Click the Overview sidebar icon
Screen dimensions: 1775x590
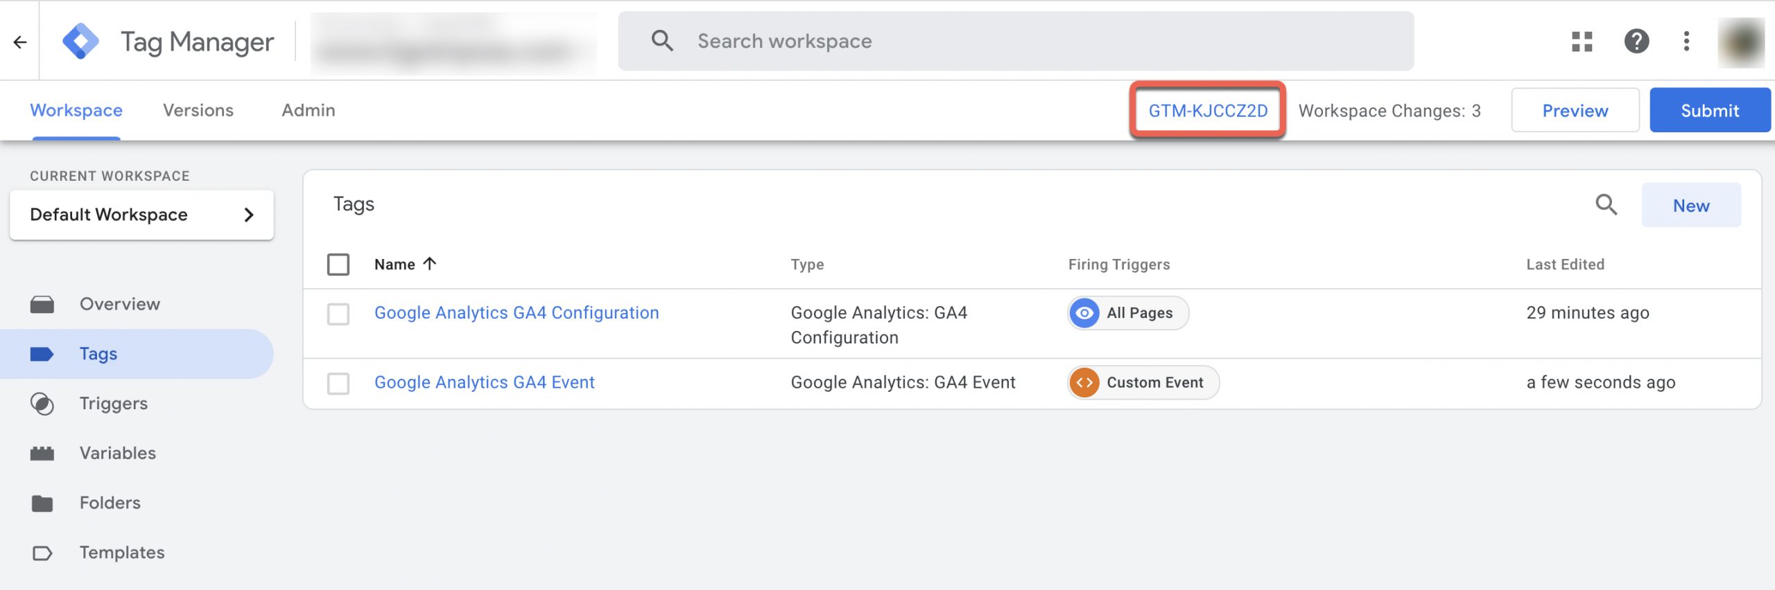tap(42, 304)
